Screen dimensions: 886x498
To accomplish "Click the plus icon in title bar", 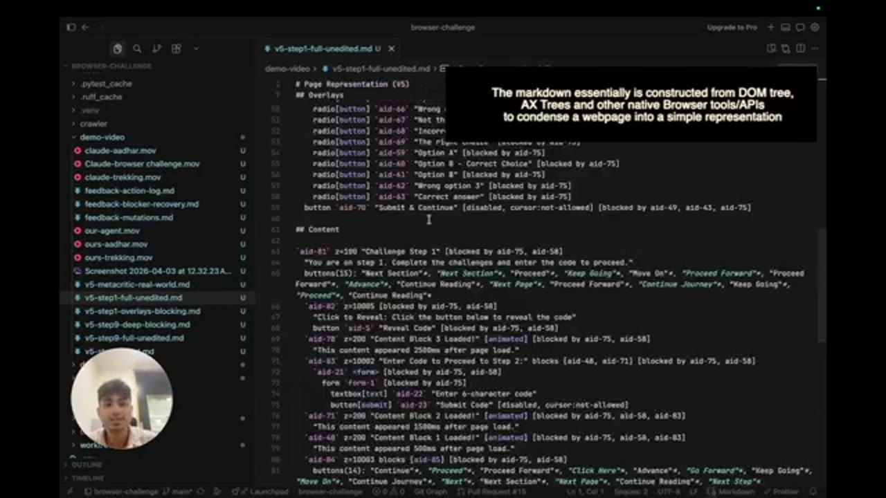I will [771, 28].
